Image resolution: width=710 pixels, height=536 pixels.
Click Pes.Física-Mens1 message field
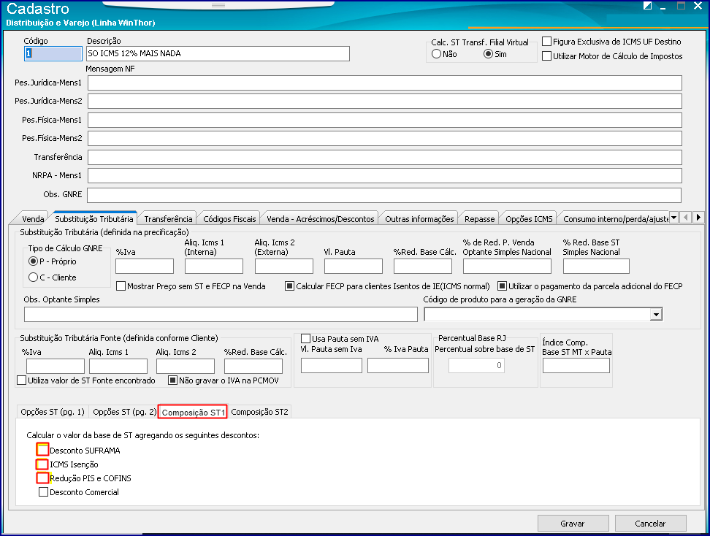click(384, 120)
